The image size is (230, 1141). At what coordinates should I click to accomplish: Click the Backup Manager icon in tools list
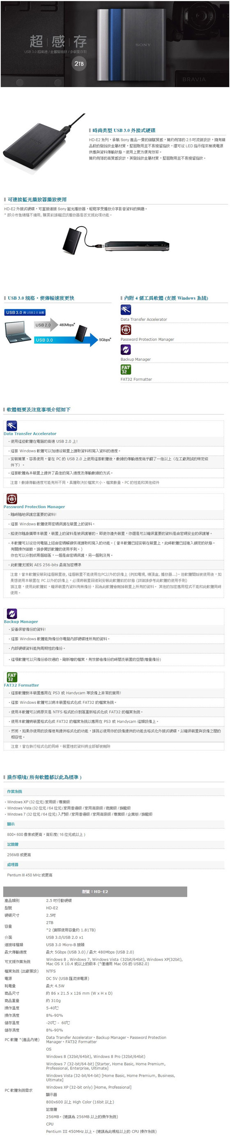(x=126, y=350)
